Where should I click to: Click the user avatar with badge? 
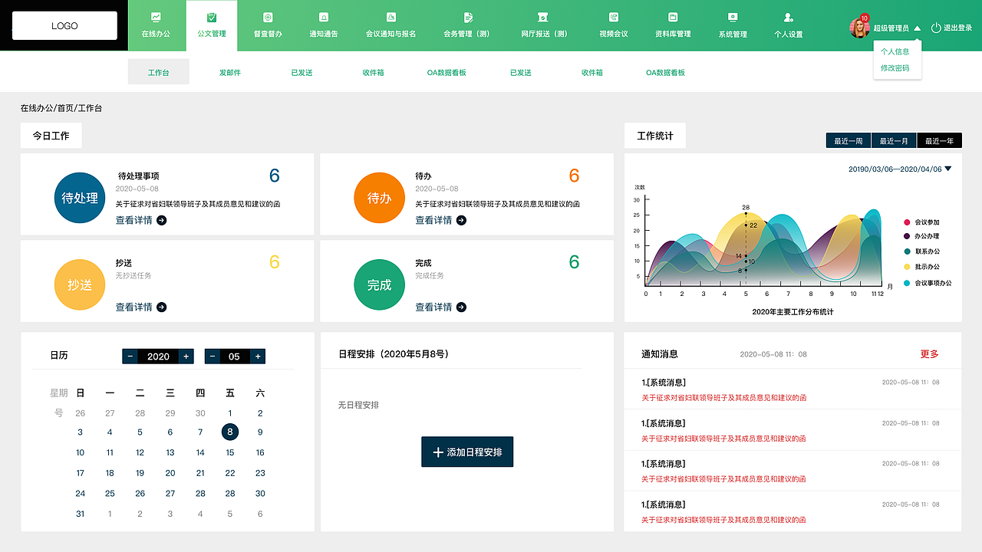(x=859, y=28)
